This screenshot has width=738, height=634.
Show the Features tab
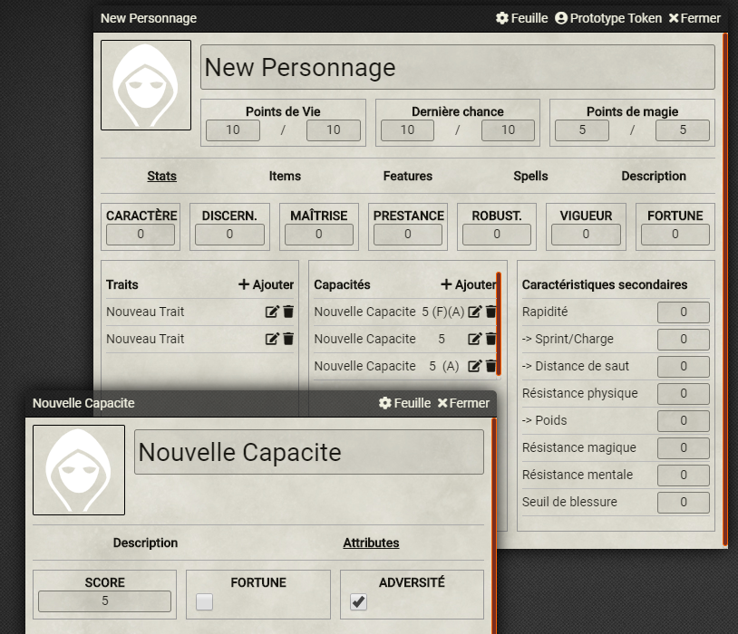[x=407, y=176]
